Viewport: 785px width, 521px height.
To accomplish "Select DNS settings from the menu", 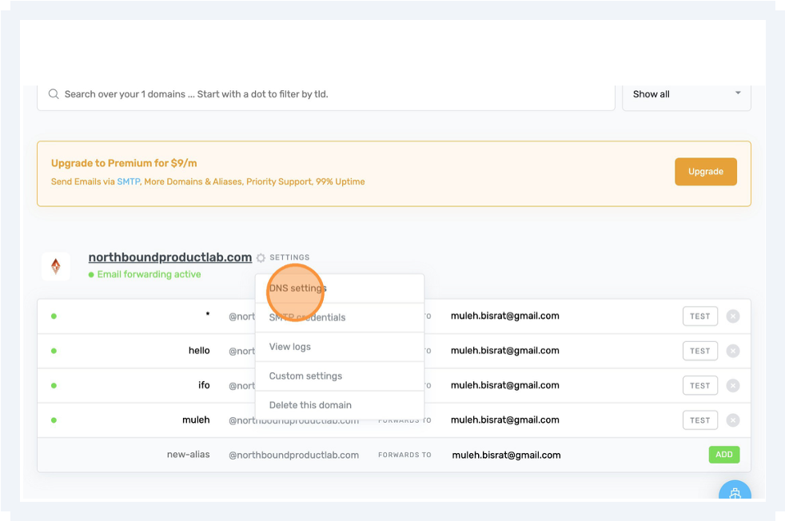I will [x=298, y=288].
